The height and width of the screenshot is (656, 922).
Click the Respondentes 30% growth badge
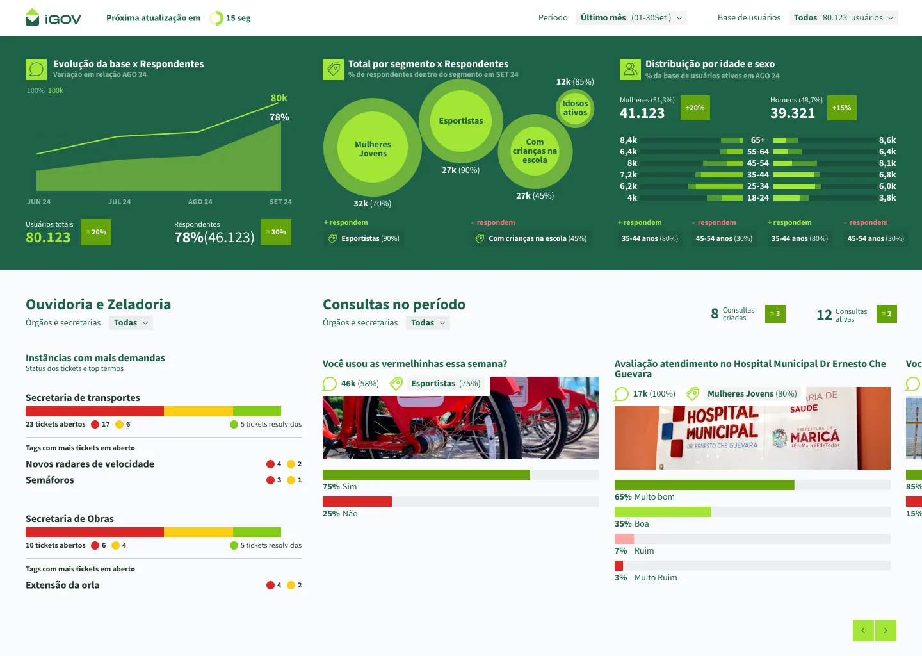(x=276, y=232)
